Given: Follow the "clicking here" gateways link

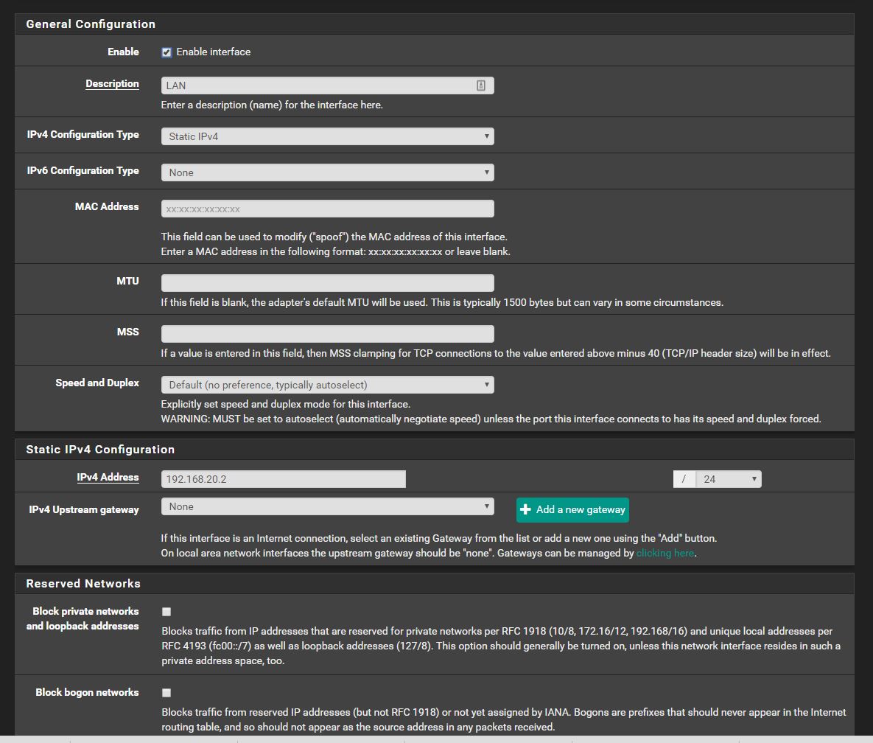Looking at the screenshot, I should pyautogui.click(x=665, y=553).
